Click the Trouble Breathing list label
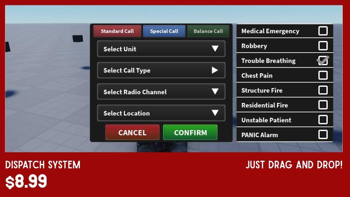The height and width of the screenshot is (197, 350). point(268,61)
